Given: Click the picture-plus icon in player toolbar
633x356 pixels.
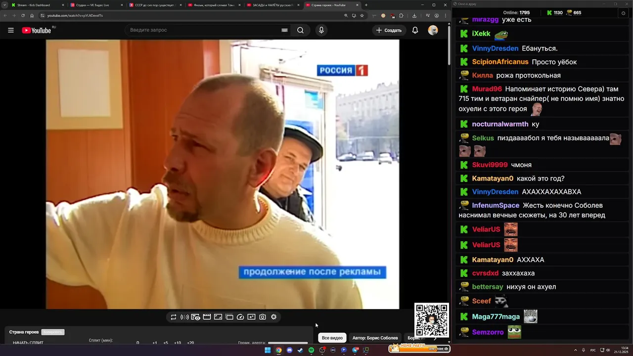Looking at the screenshot, I should 251,317.
